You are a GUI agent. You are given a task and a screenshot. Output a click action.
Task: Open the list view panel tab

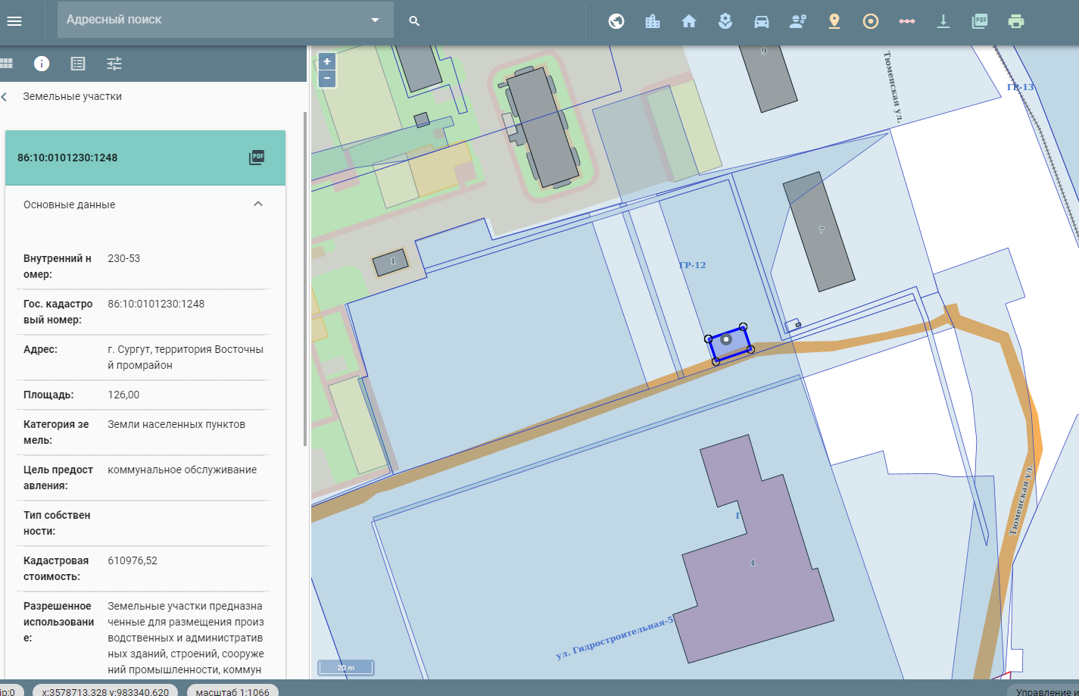(78, 64)
